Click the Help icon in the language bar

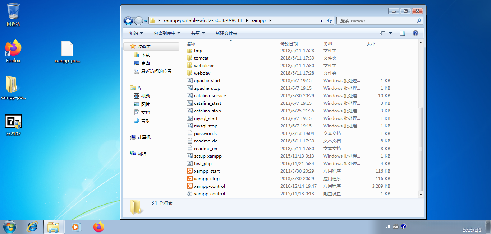404,226
